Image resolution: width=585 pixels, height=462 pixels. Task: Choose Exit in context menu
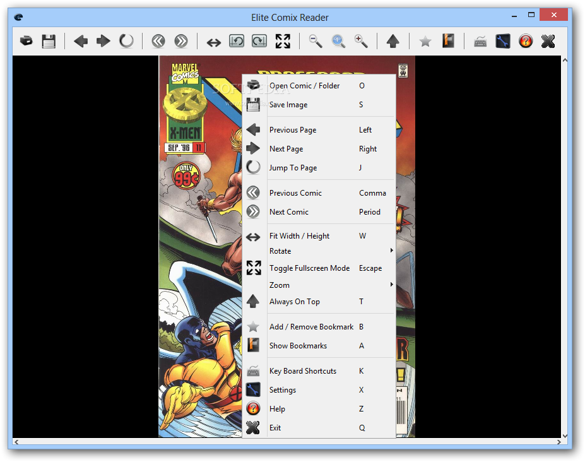pos(319,428)
